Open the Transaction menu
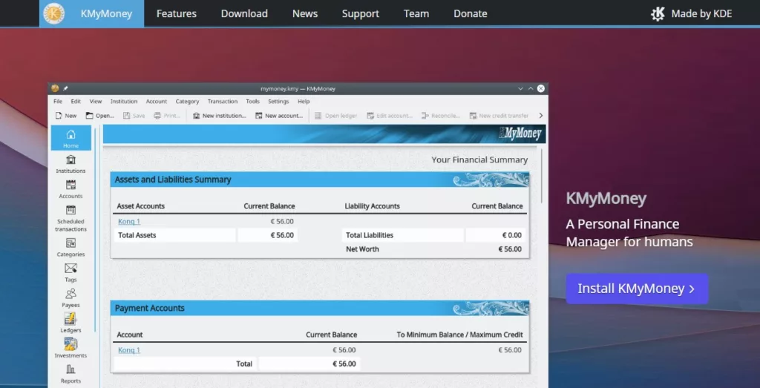The width and height of the screenshot is (760, 388). pos(223,101)
